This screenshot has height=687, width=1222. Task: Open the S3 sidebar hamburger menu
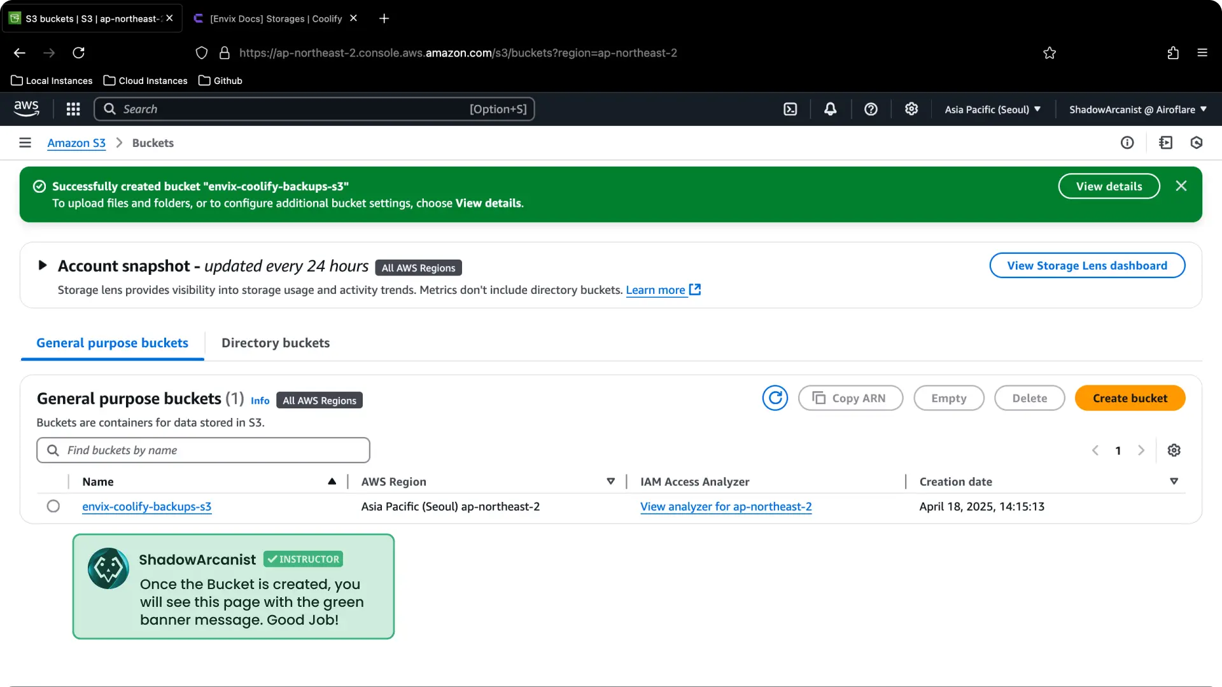tap(25, 142)
